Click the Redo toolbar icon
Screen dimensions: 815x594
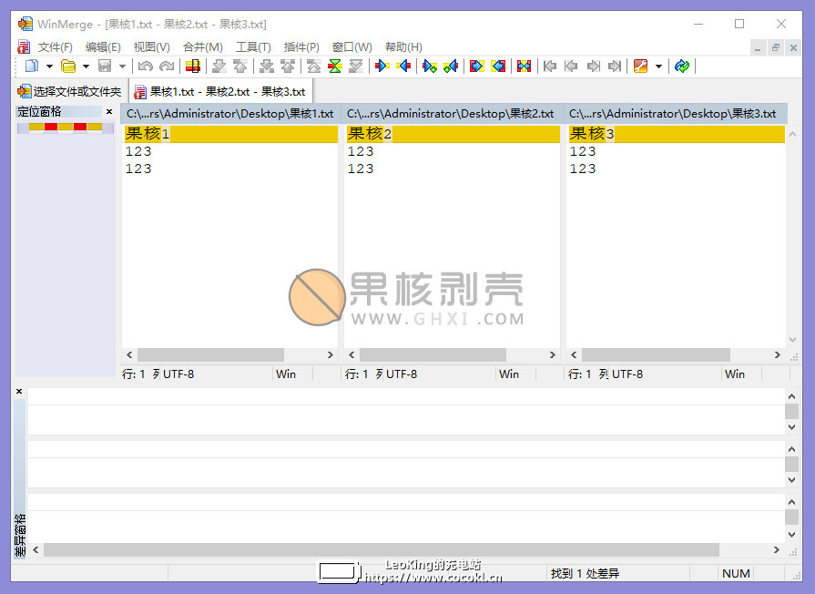coord(167,67)
